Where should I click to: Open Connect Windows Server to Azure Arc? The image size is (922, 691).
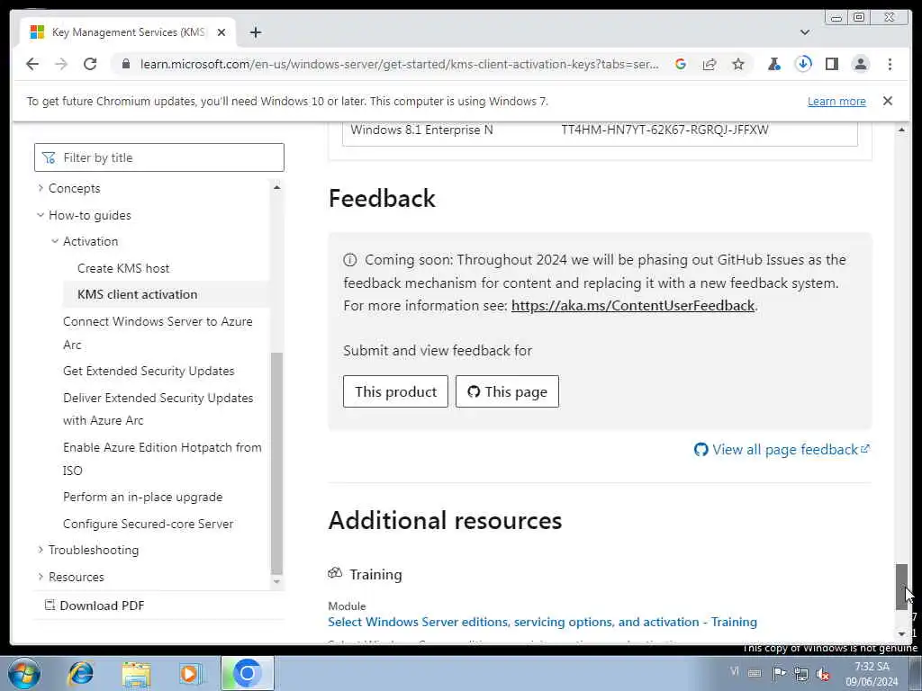[158, 333]
